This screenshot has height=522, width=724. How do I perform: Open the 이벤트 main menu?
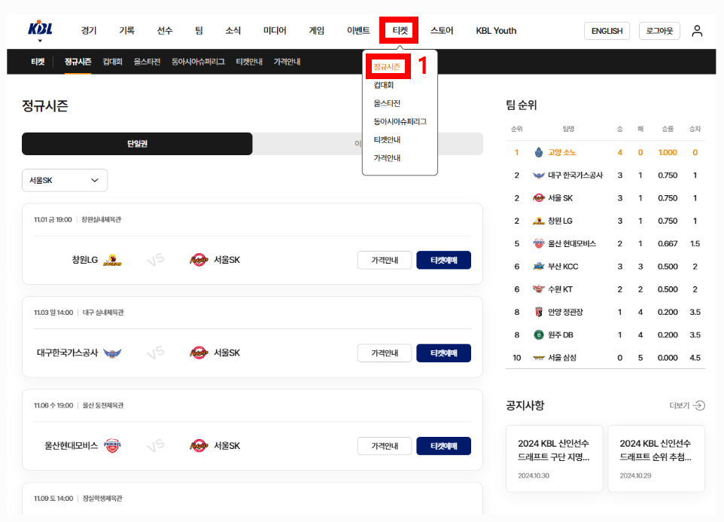point(358,31)
